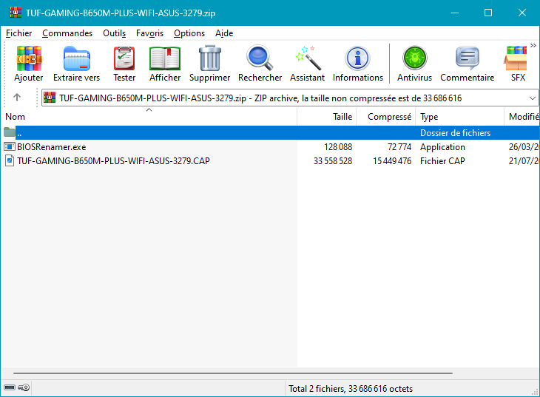Image resolution: width=540 pixels, height=397 pixels.
Task: Click the WinRAR icon in the address bar
Action: [x=50, y=98]
